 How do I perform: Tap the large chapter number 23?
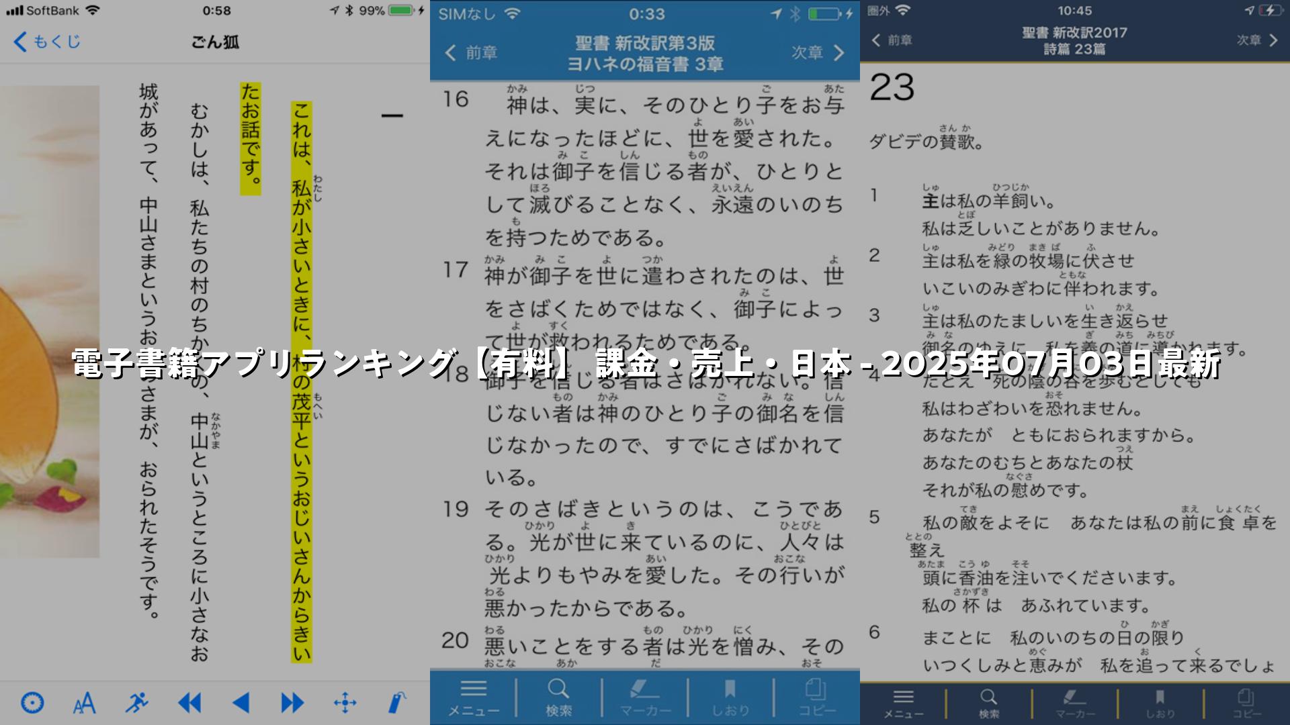pos(892,87)
